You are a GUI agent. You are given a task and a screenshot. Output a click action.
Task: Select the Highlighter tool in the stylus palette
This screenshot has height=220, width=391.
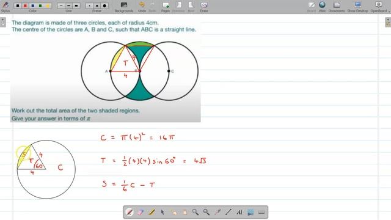click(152, 212)
